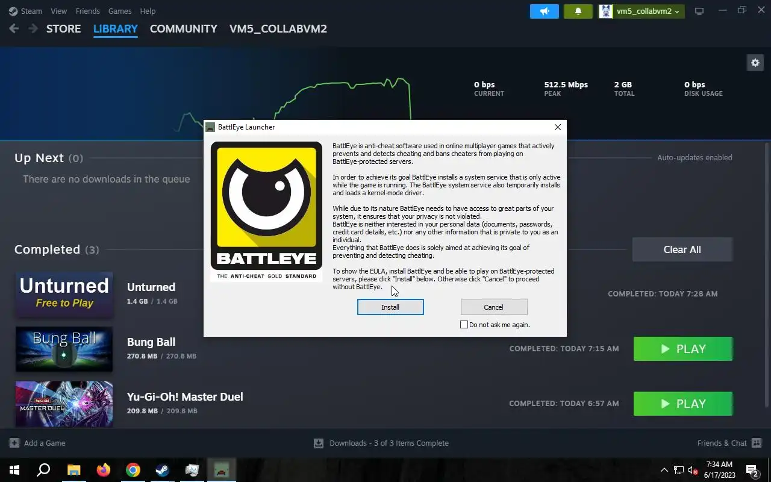Click the Unturned game thumbnail
The image size is (771, 482).
point(64,294)
